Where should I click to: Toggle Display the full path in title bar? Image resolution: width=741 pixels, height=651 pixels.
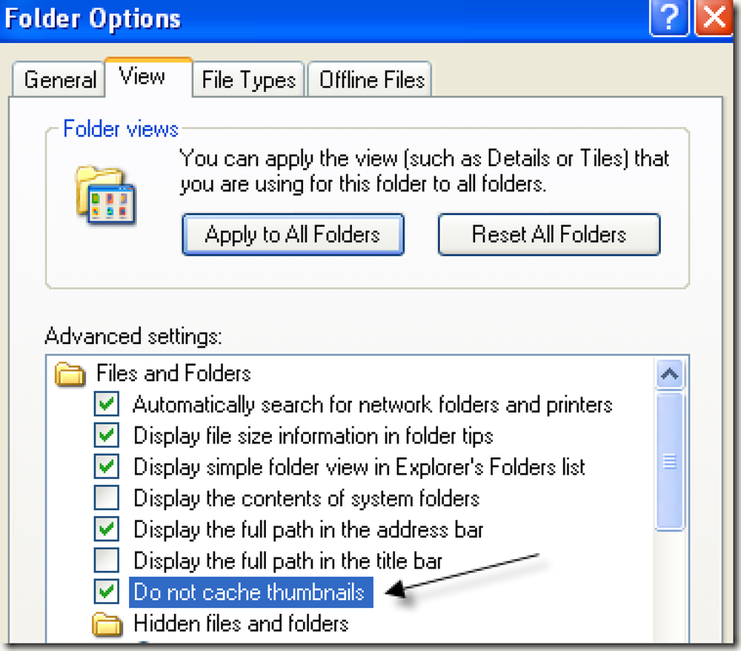tap(106, 561)
